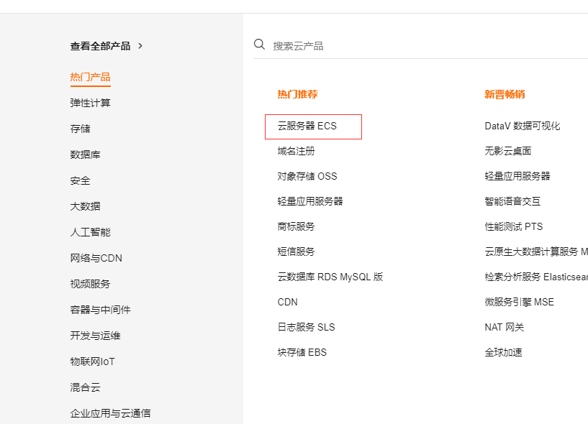588x424 pixels.
Task: Open 域名注册 link
Action: click(297, 151)
